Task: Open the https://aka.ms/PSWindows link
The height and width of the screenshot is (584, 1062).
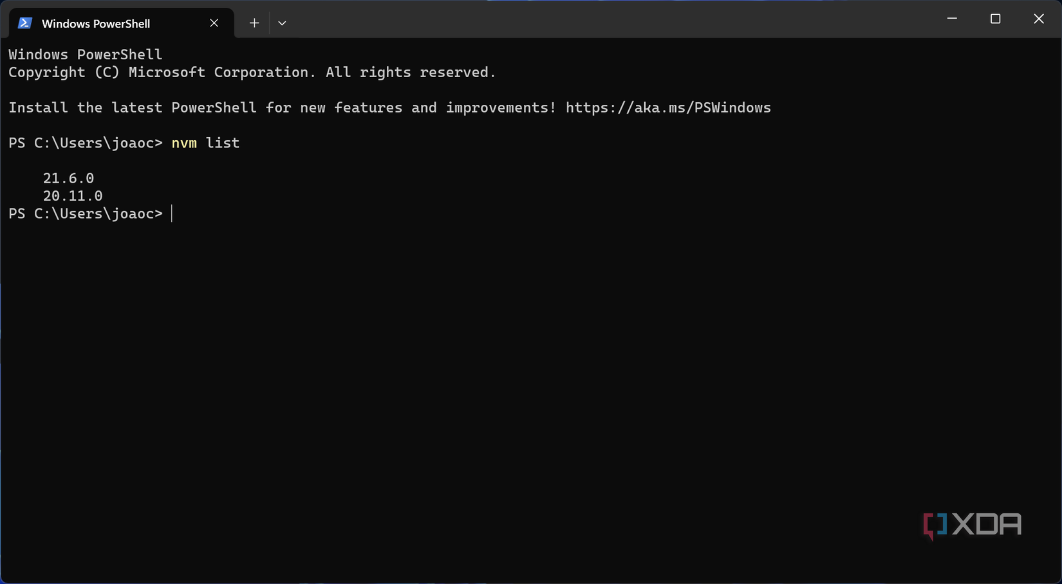Action: [x=668, y=107]
